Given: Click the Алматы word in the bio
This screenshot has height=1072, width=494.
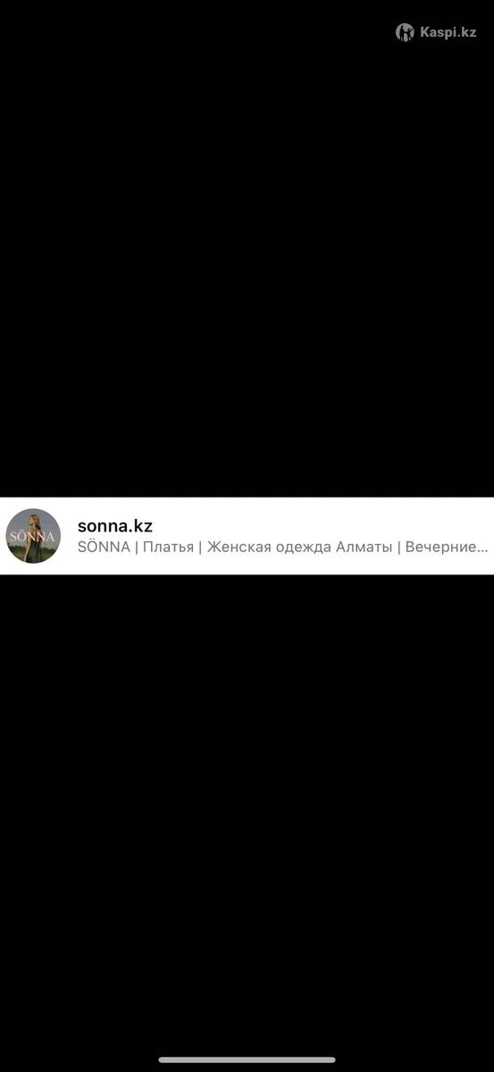Looking at the screenshot, I should 364,547.
